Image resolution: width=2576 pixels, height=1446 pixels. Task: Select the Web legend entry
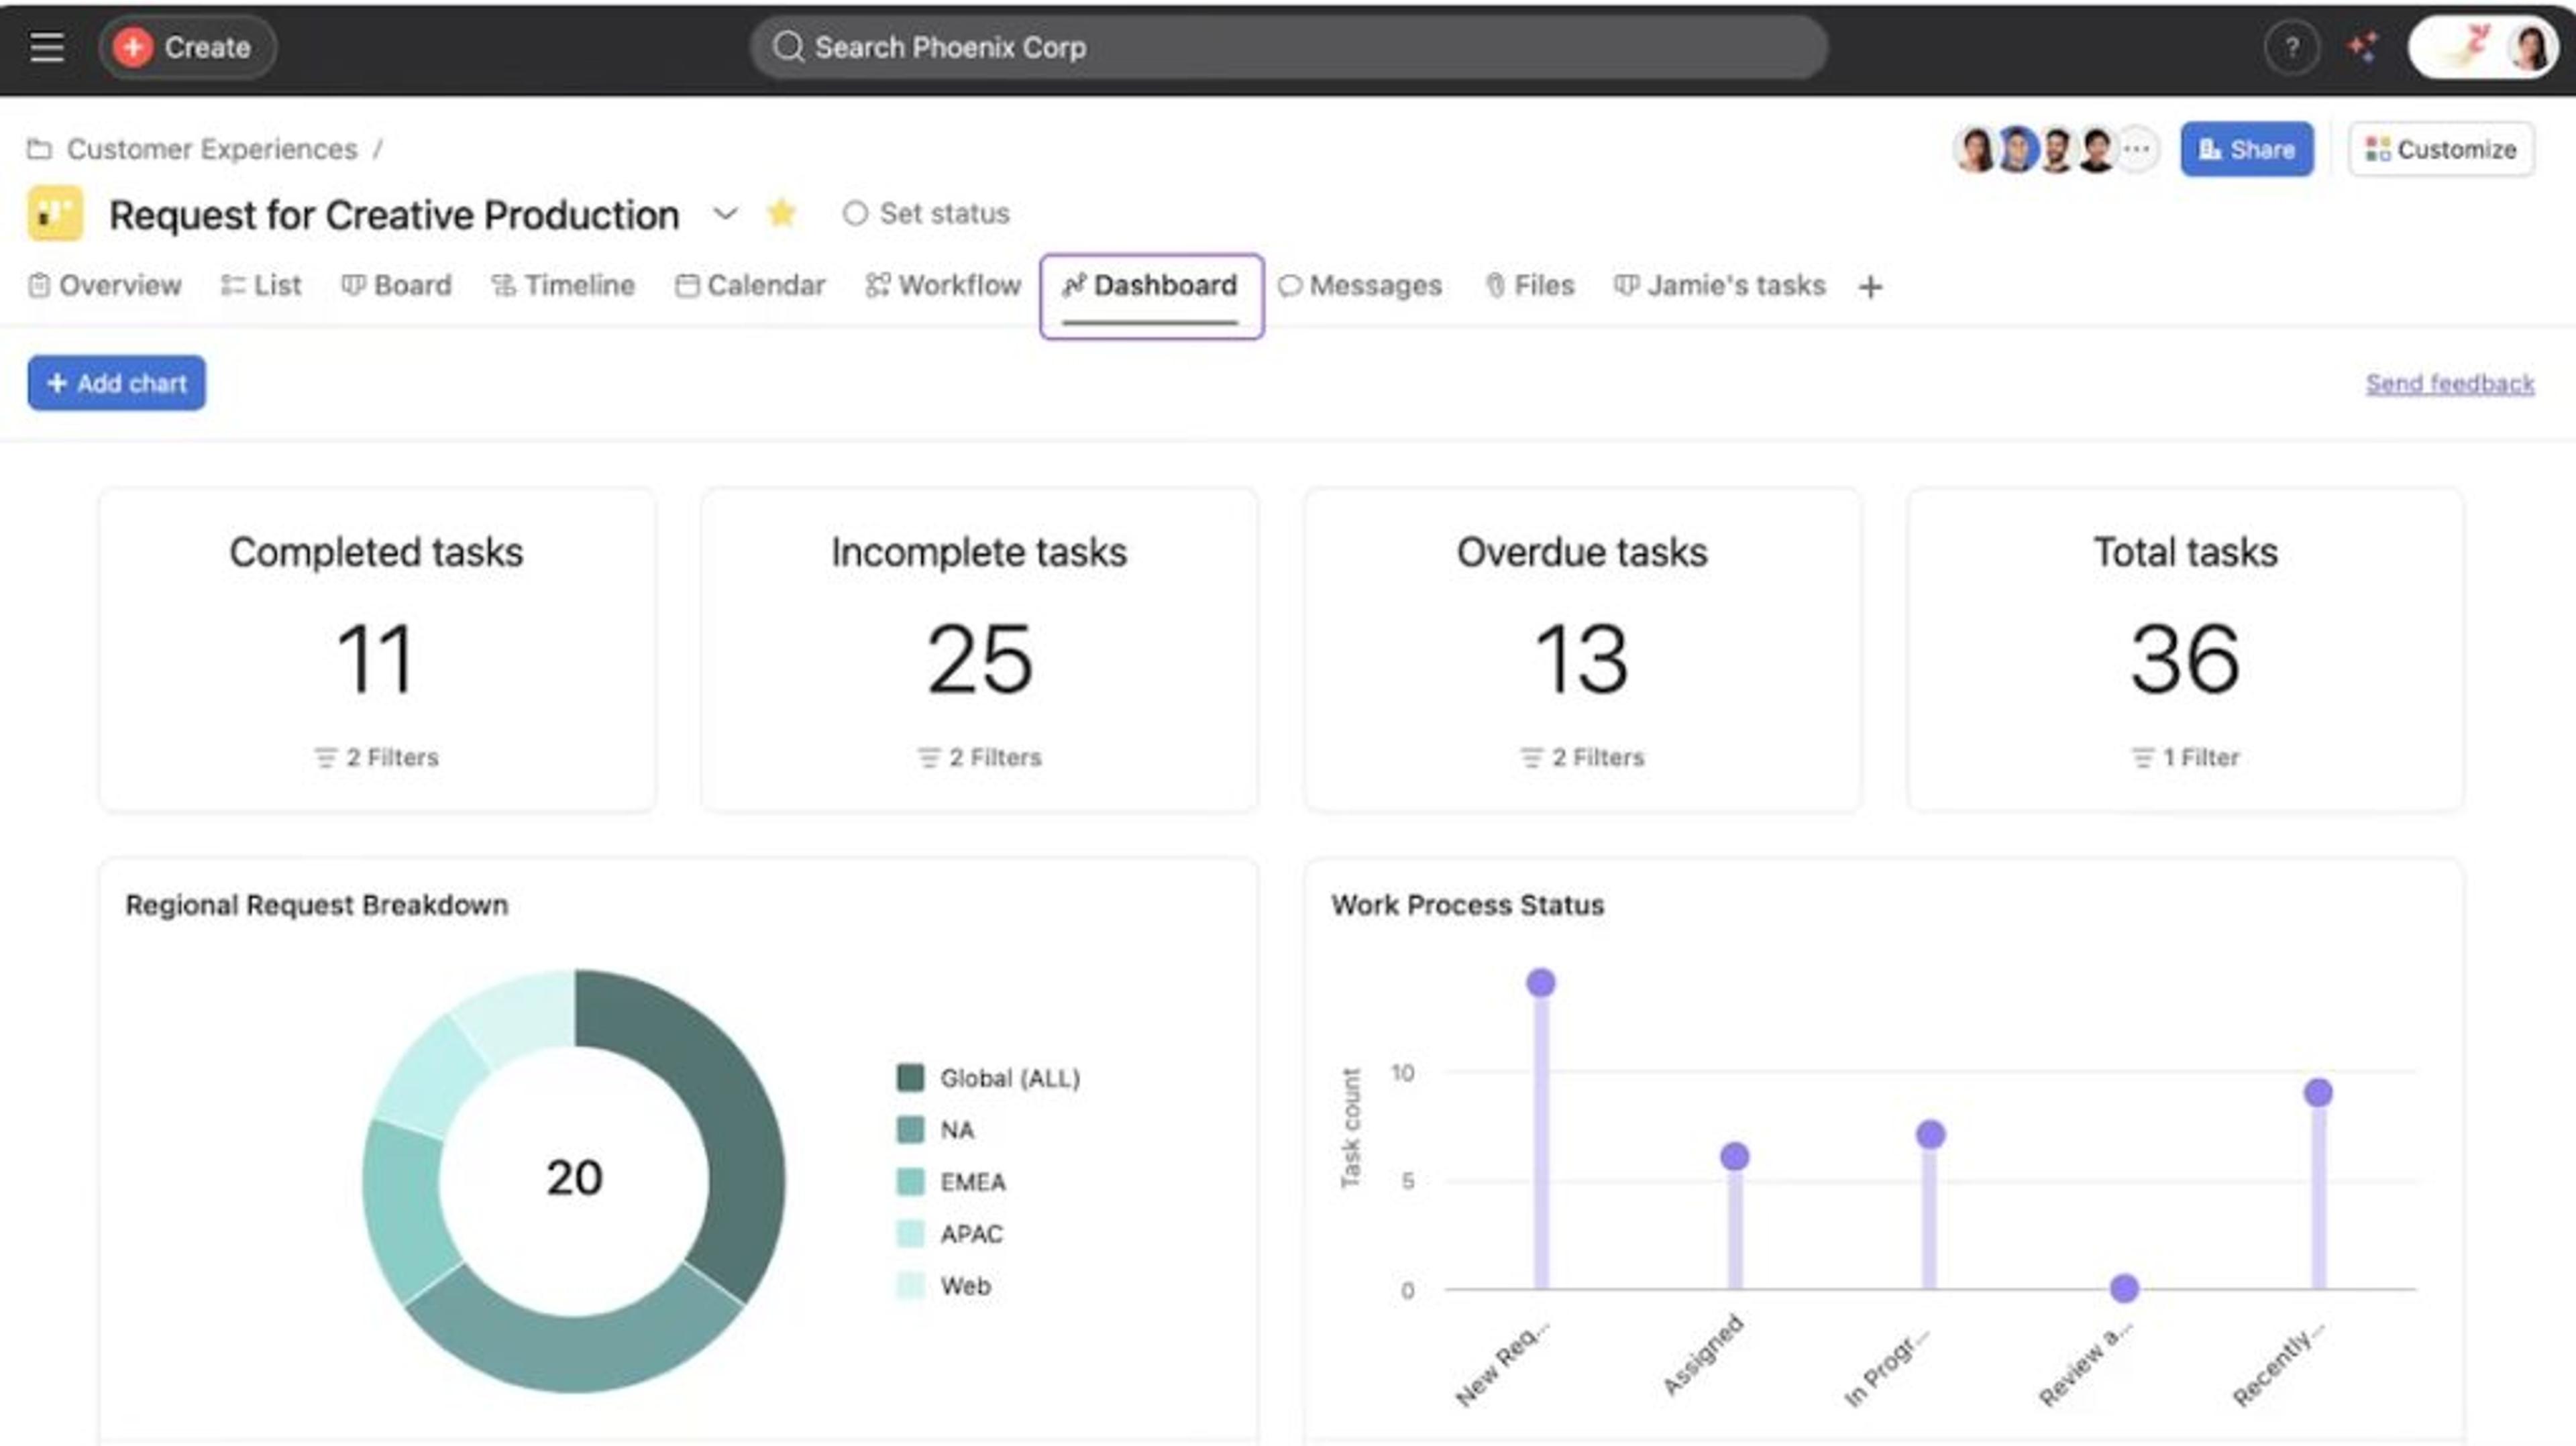(x=944, y=1286)
